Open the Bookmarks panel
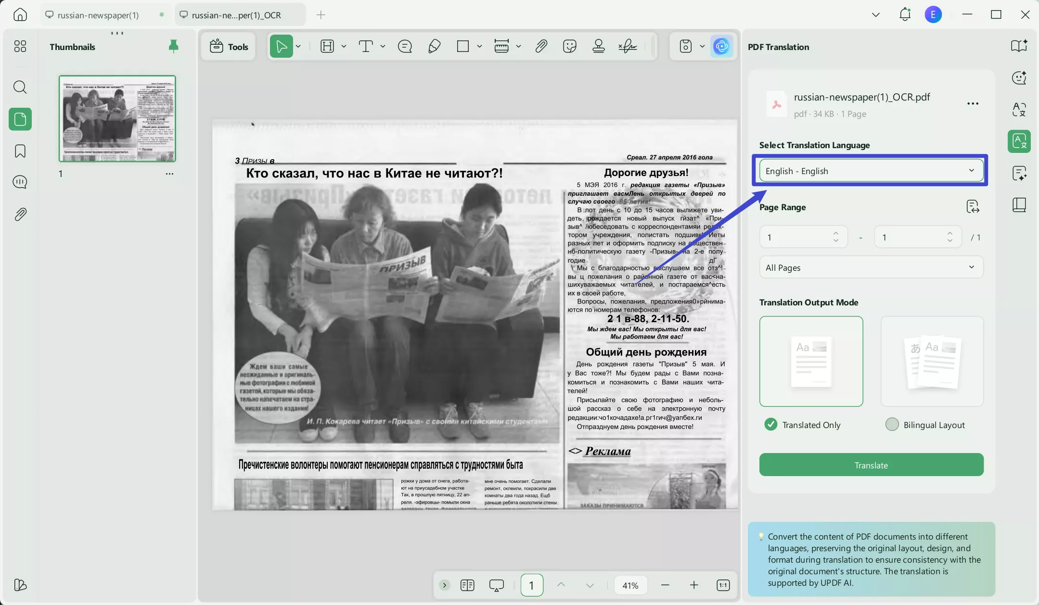 (20, 151)
